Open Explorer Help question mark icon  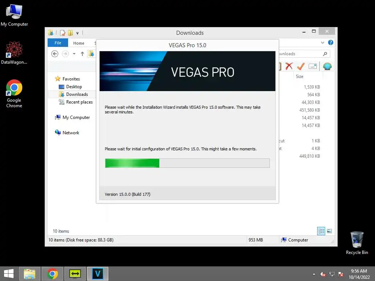[331, 42]
